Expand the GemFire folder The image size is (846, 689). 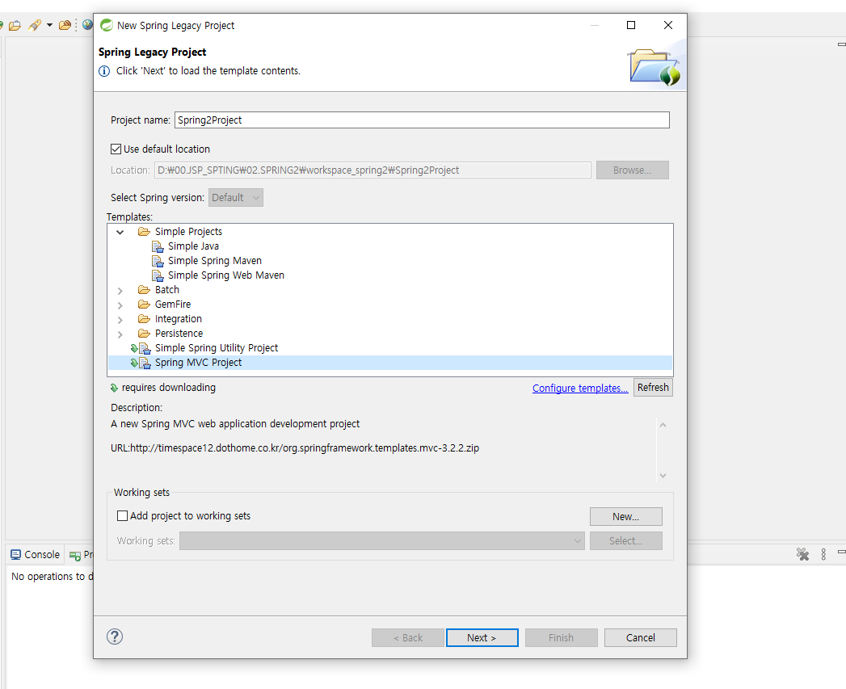[120, 305]
